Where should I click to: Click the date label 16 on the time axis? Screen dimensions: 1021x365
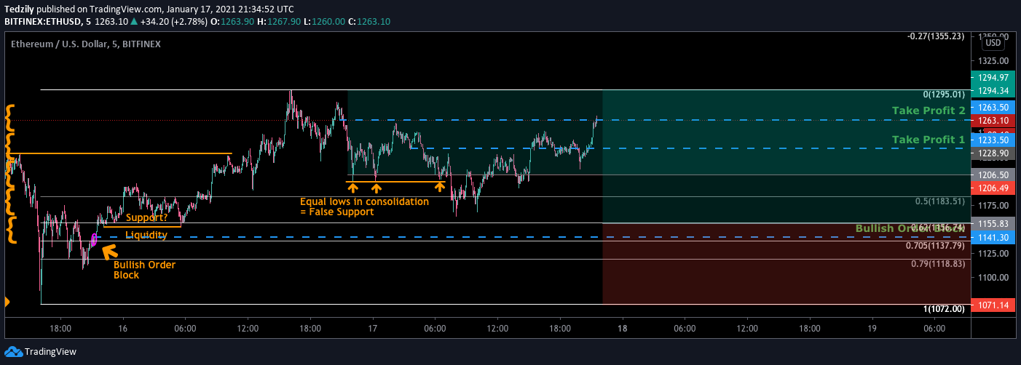pyautogui.click(x=122, y=329)
